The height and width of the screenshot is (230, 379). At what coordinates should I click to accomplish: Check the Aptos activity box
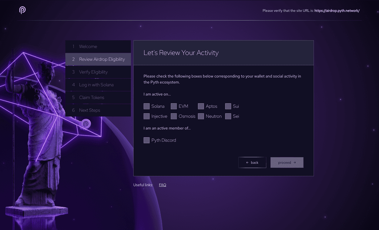pos(201,106)
